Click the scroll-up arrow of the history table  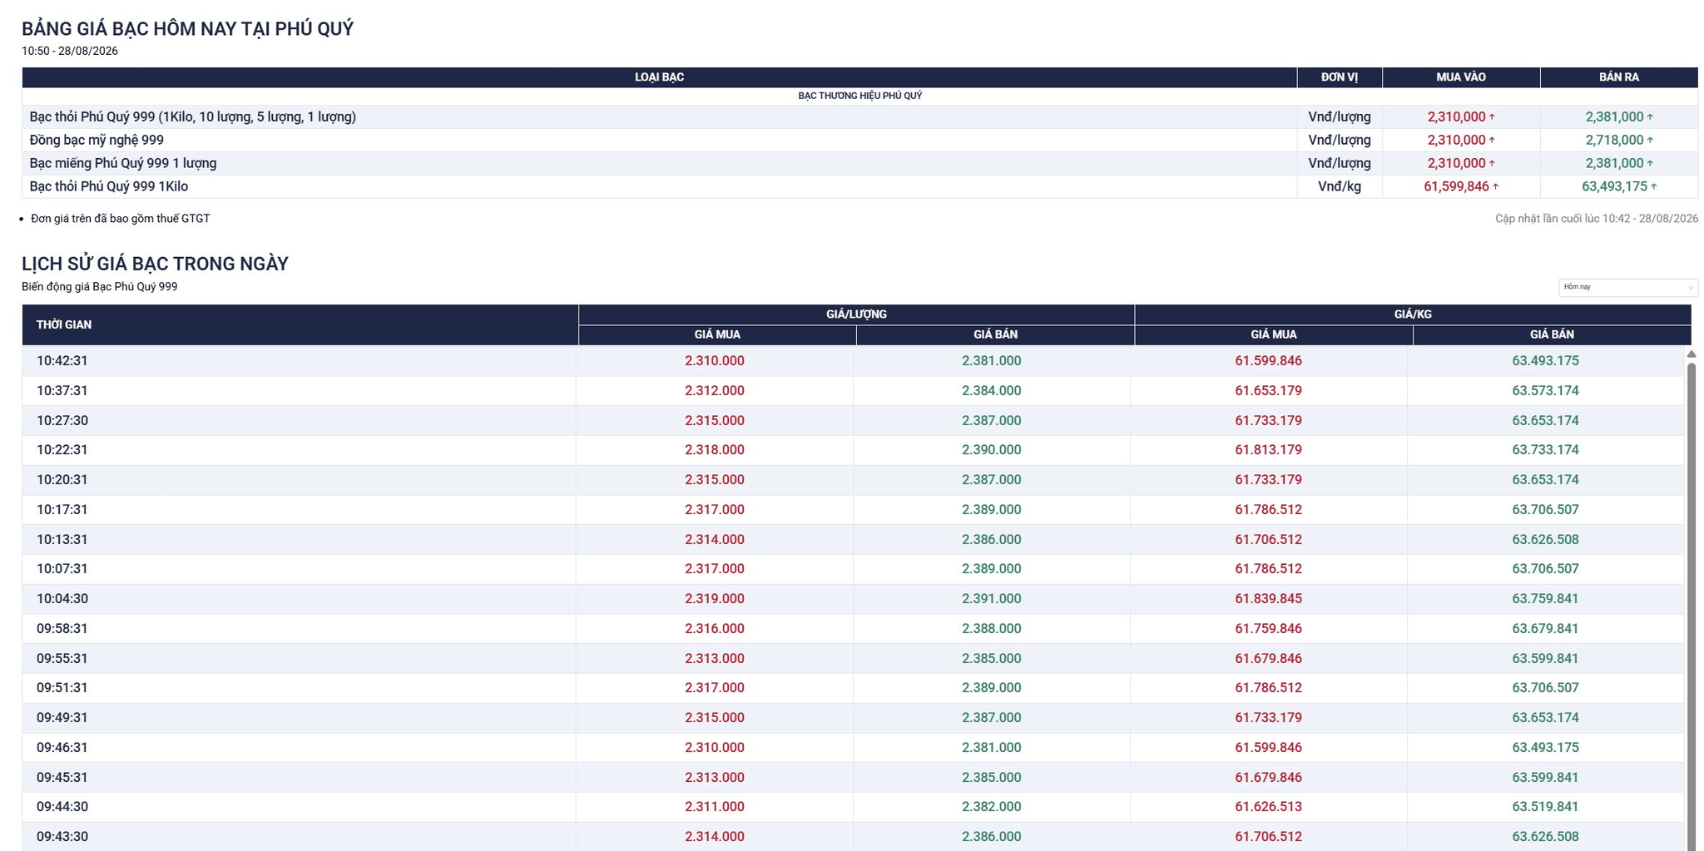[1691, 354]
